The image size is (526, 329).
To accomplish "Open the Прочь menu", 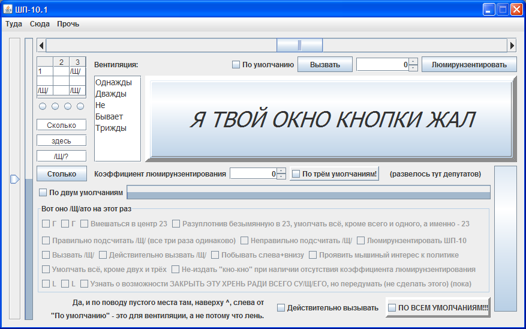I will (x=68, y=24).
